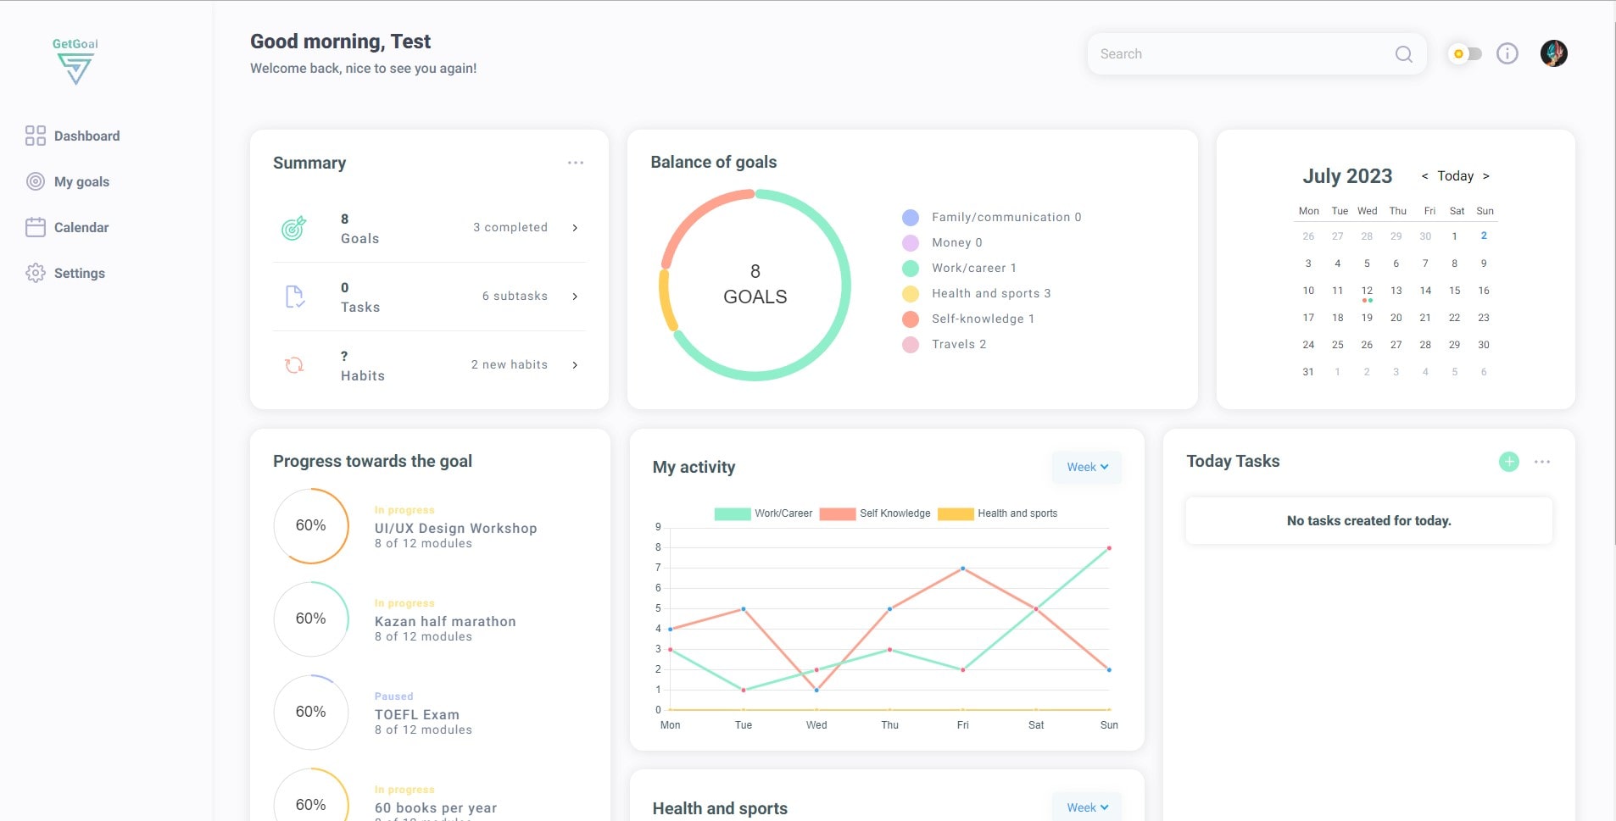Open the My goals menu item

coord(68,181)
